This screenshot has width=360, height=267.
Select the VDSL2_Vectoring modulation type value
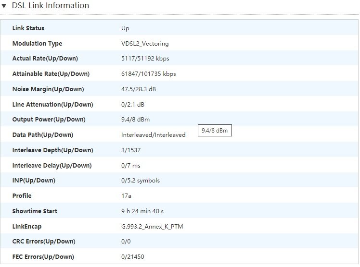point(145,44)
